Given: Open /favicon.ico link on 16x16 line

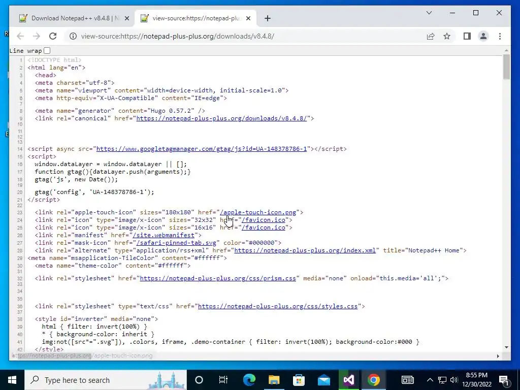Looking at the screenshot, I should pos(264,227).
